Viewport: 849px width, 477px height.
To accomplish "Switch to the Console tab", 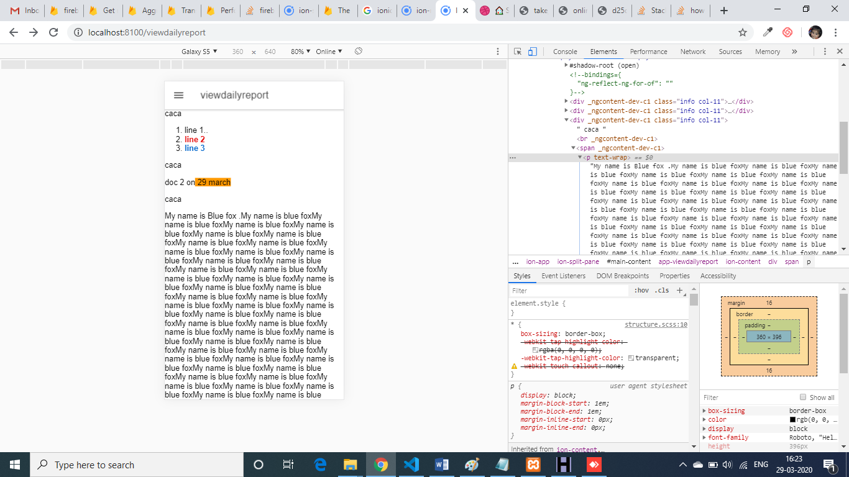I will 565,52.
